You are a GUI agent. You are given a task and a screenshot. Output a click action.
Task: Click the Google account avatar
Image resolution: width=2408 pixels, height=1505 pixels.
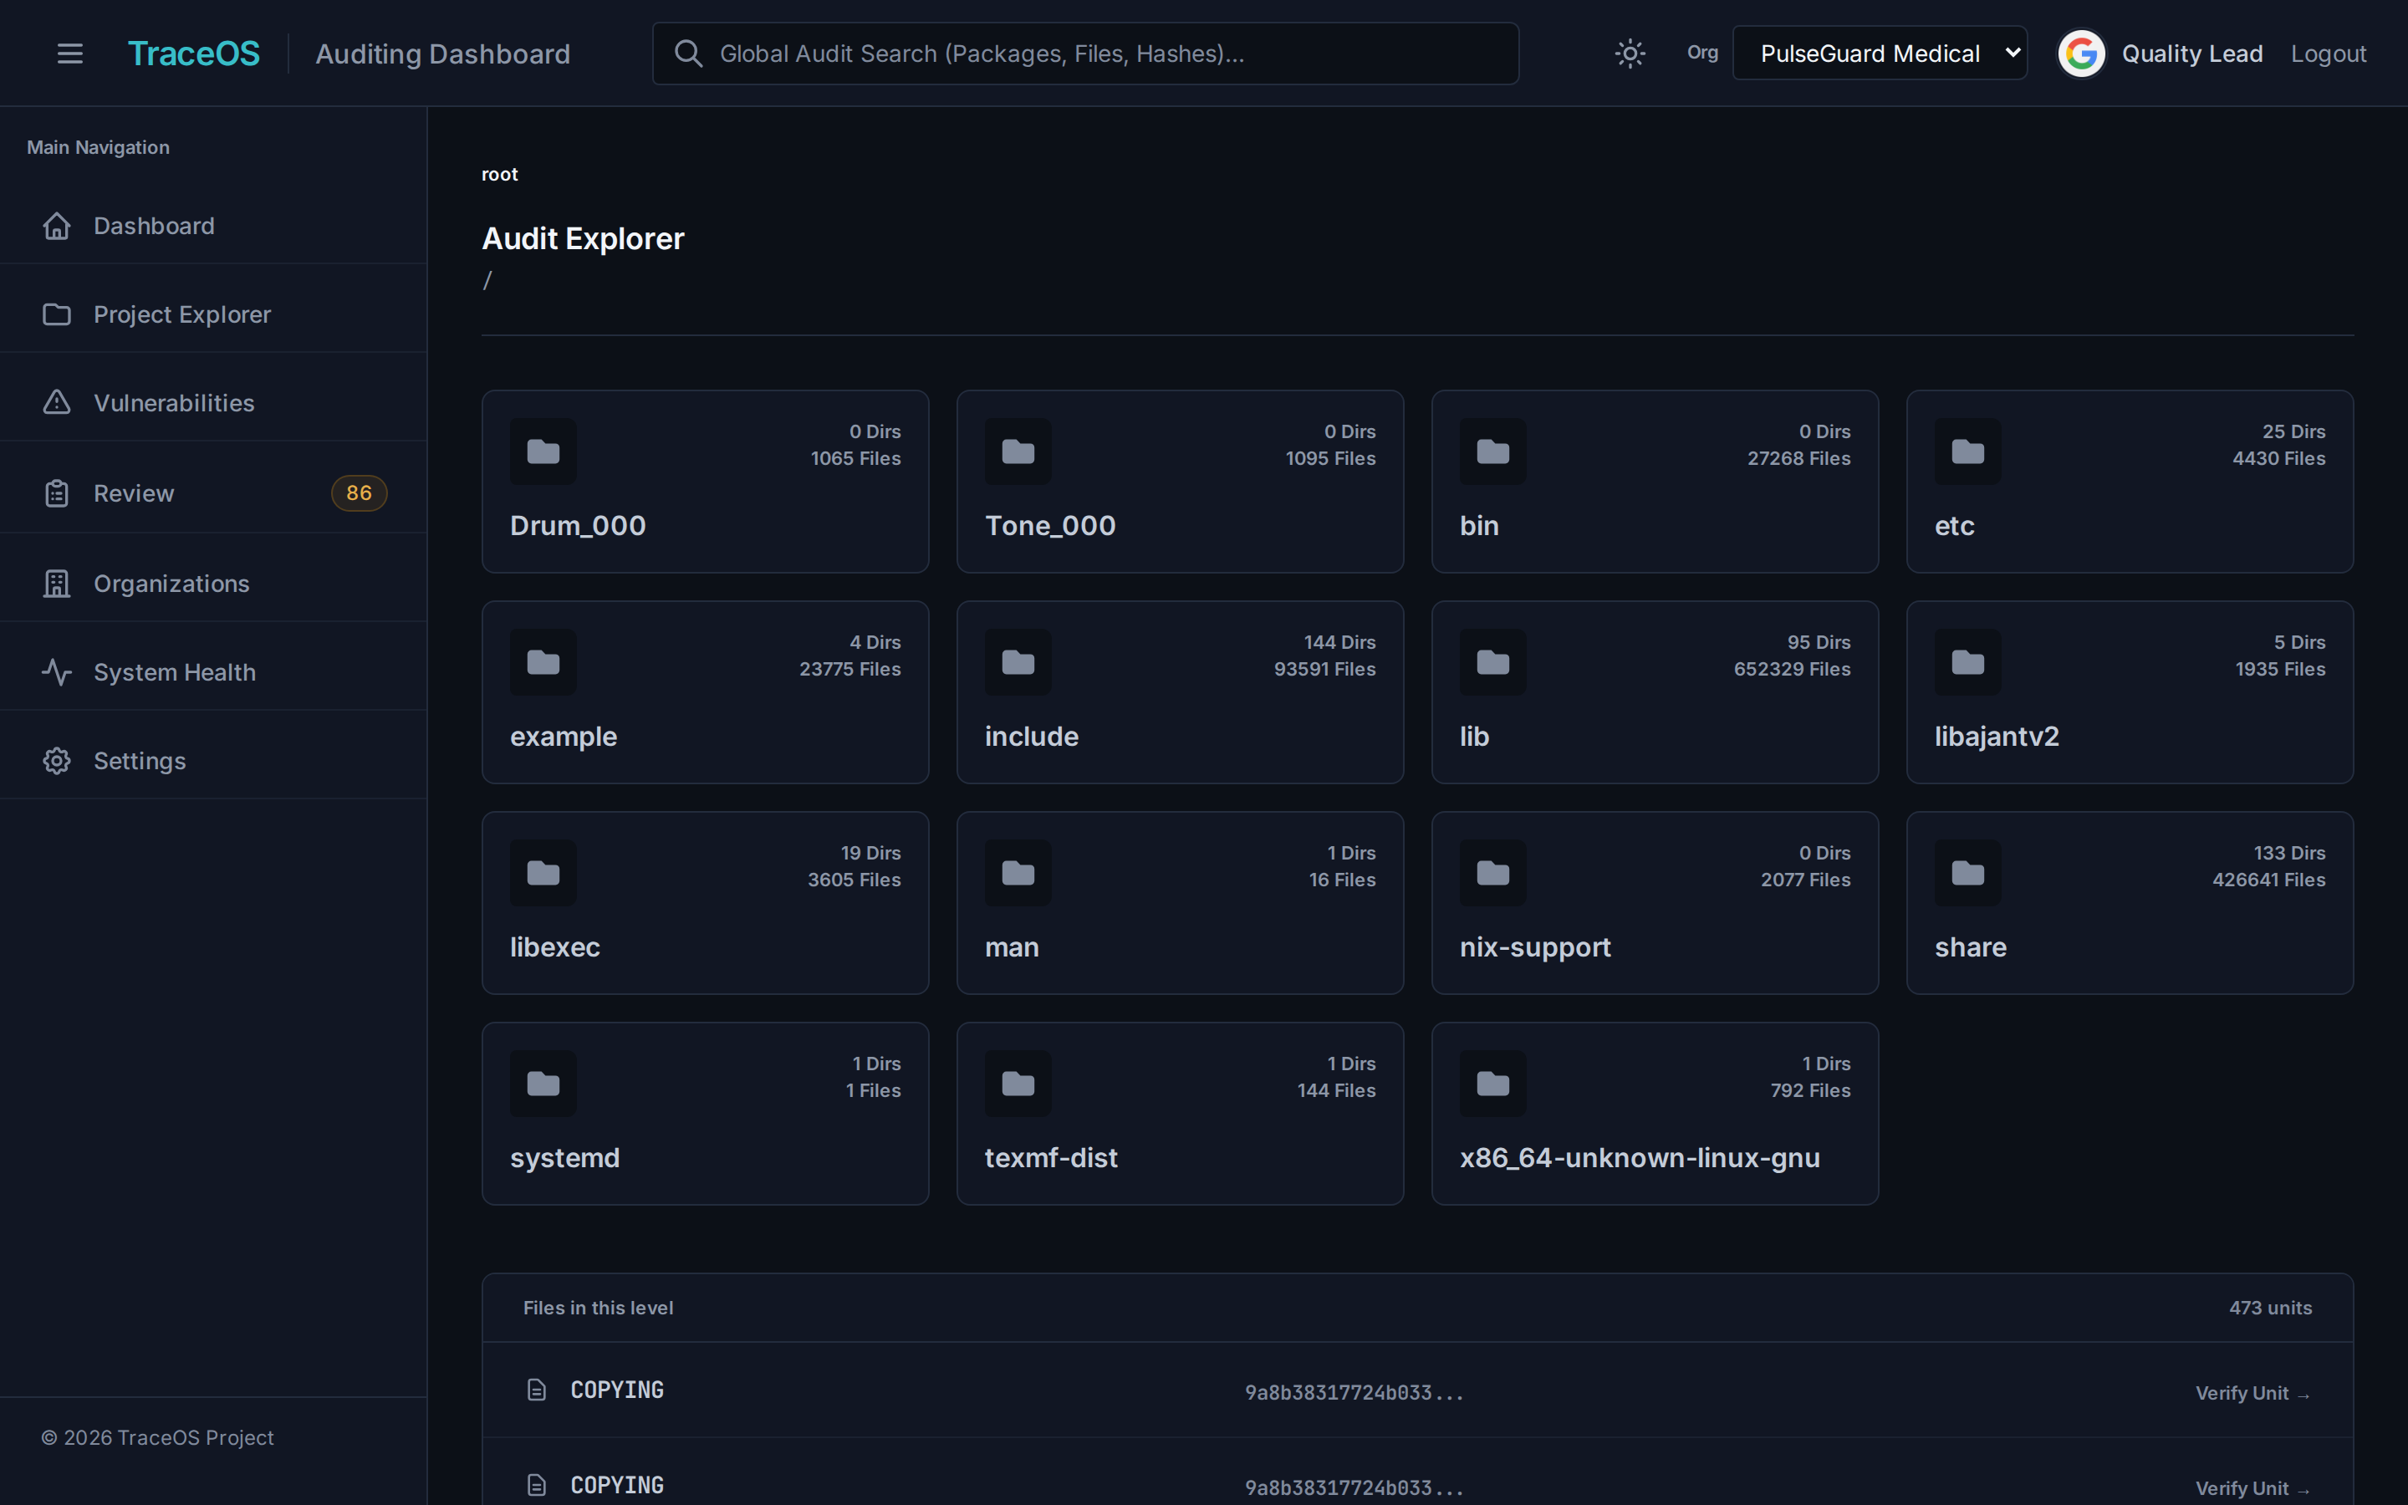[x=2080, y=54]
